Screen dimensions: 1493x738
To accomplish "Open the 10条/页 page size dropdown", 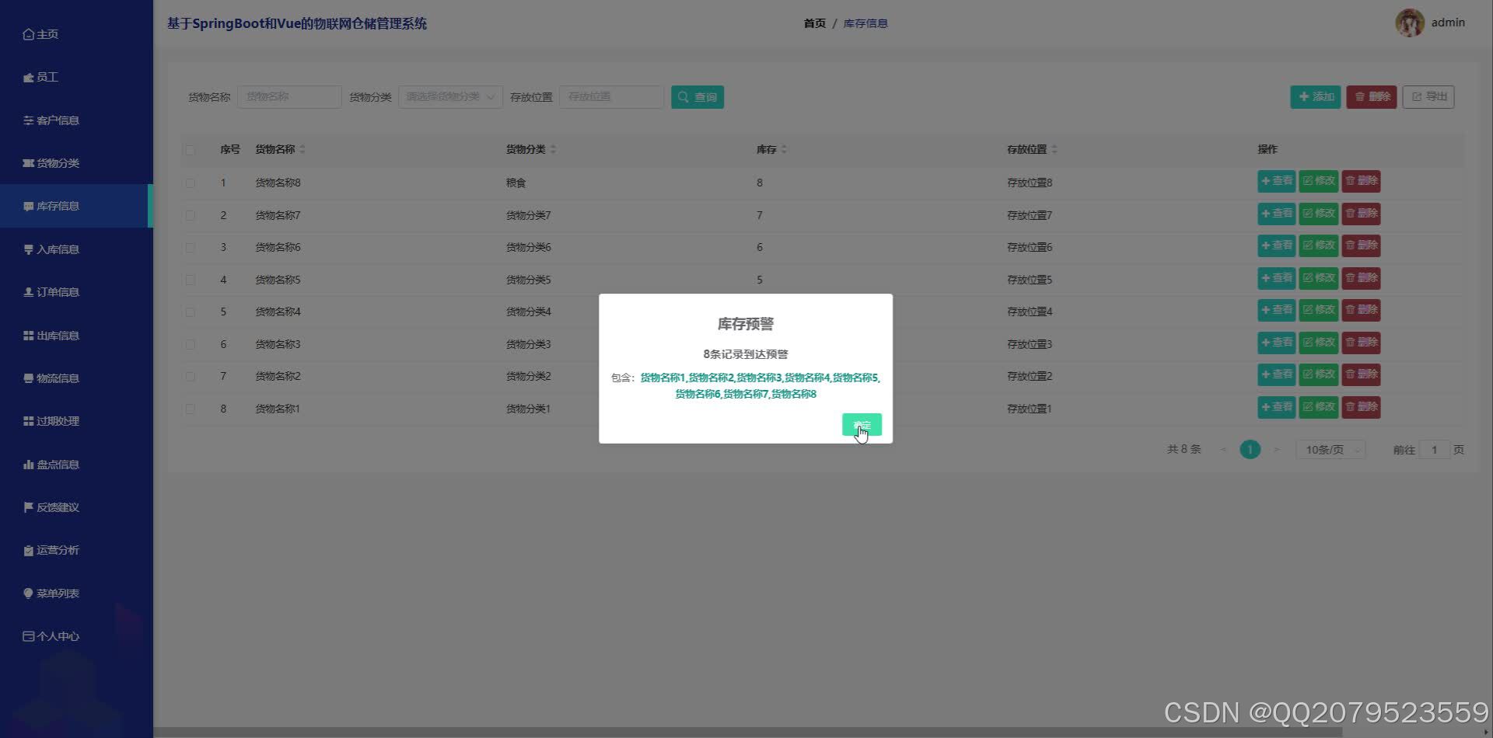I will 1330,449.
